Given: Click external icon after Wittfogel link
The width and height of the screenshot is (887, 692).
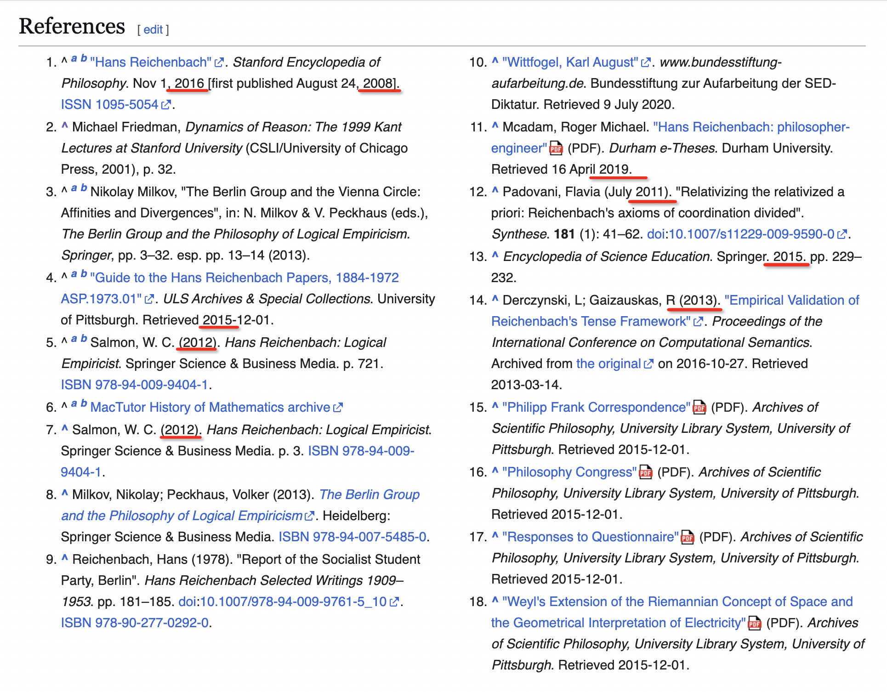Looking at the screenshot, I should [x=646, y=62].
